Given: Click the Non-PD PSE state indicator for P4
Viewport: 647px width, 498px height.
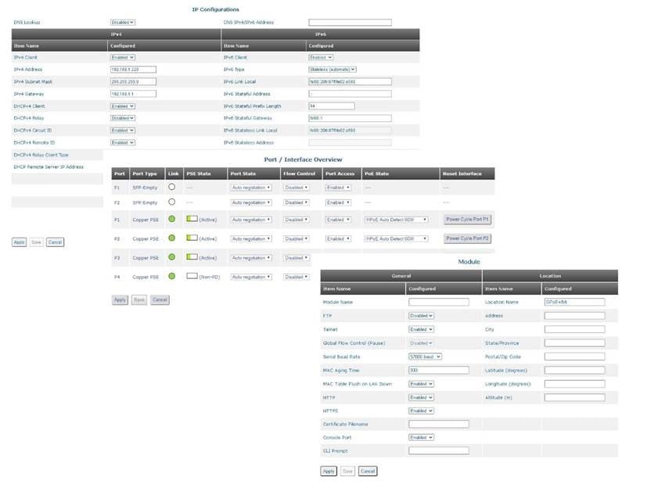Looking at the screenshot, I should point(192,277).
